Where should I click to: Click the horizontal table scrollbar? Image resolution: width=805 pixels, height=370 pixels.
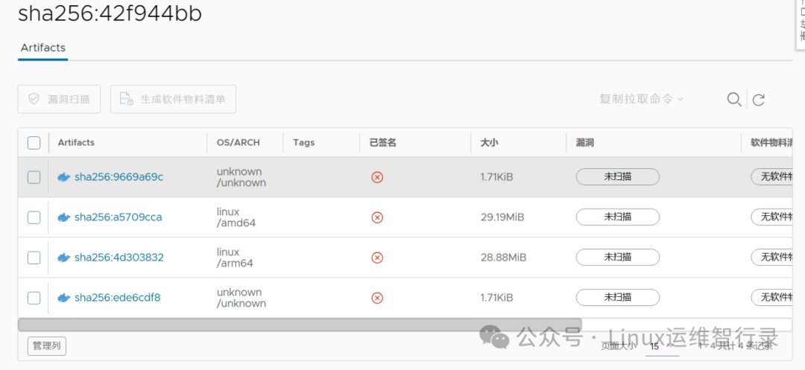pos(298,325)
